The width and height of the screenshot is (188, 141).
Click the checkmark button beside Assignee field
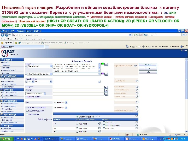click(x=106, y=87)
